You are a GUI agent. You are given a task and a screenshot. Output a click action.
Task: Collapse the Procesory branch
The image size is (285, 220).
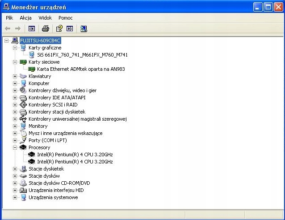pos(15,148)
